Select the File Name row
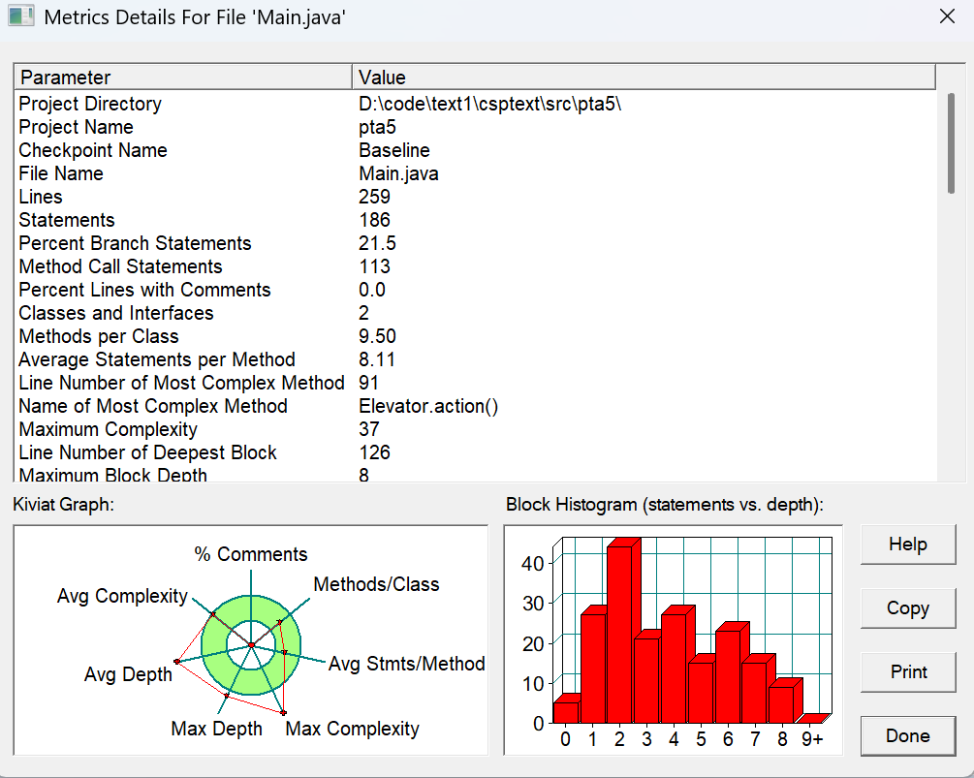974x778 pixels. (475, 173)
